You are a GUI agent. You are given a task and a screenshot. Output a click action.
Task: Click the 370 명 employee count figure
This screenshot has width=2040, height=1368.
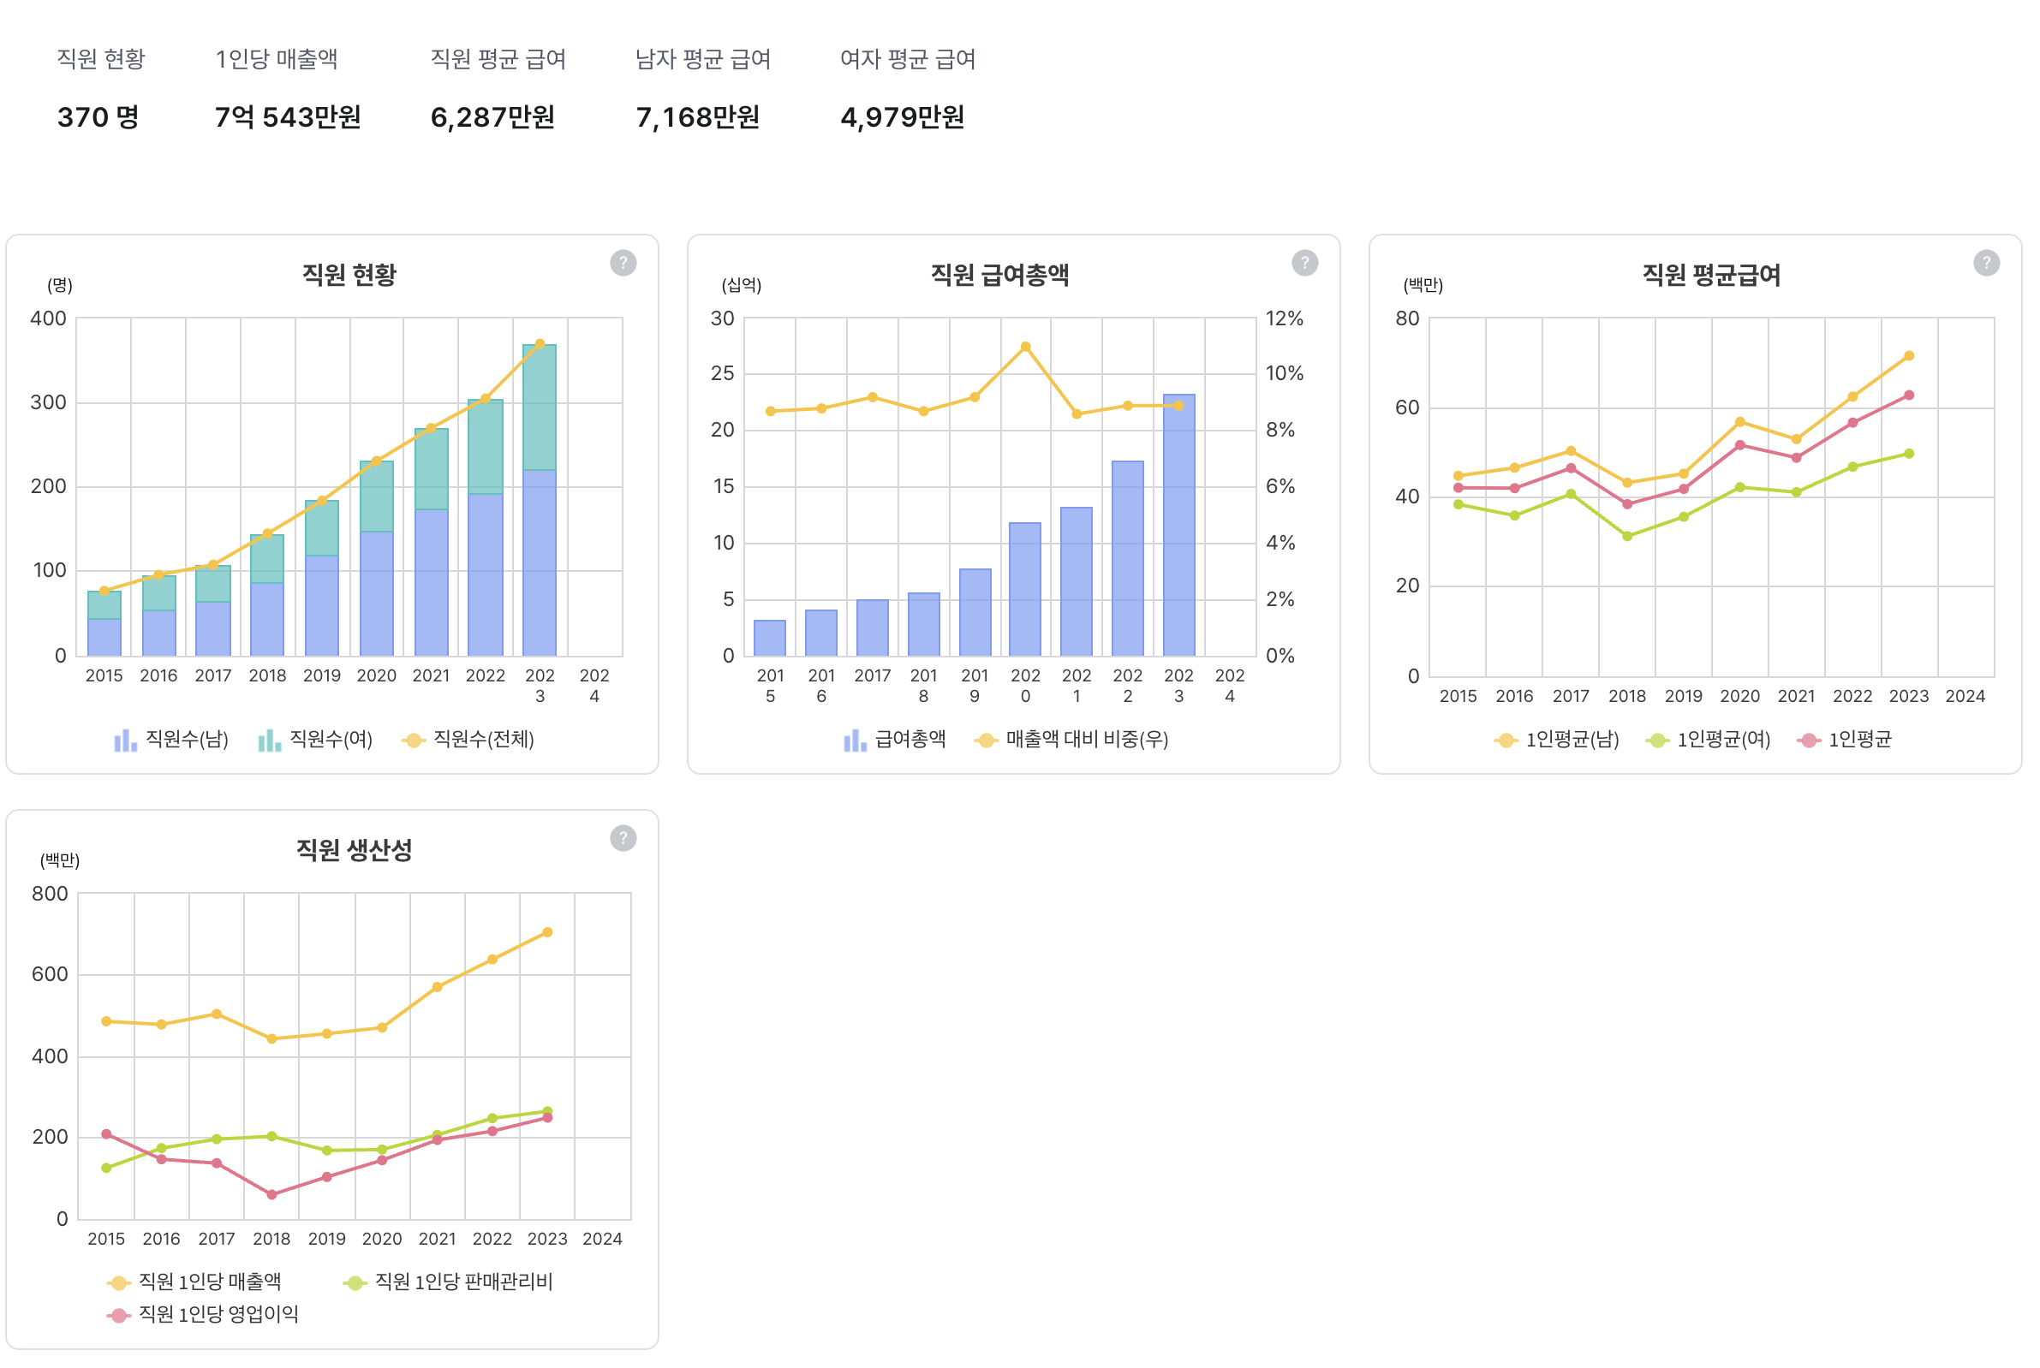98,117
